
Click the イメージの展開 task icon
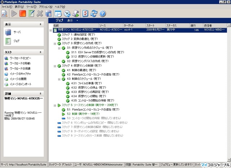click(x=6, y=79)
